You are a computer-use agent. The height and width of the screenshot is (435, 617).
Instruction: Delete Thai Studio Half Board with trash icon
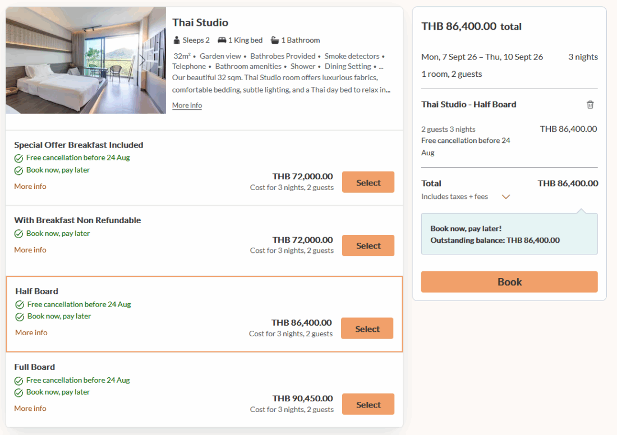click(590, 105)
